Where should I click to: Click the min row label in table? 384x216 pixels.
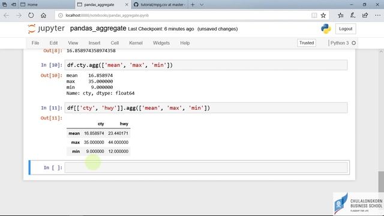click(76, 152)
